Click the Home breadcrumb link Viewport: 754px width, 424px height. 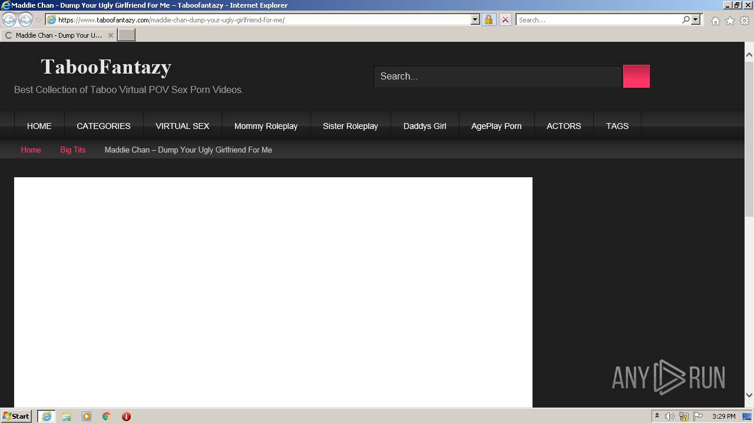coord(31,150)
